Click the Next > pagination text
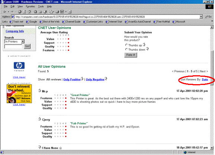This screenshot has width=215, height=155. (204, 71)
